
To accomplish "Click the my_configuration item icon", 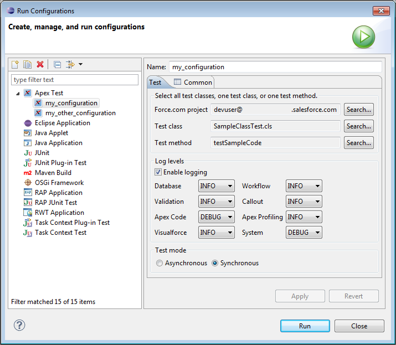I will pyautogui.click(x=38, y=103).
